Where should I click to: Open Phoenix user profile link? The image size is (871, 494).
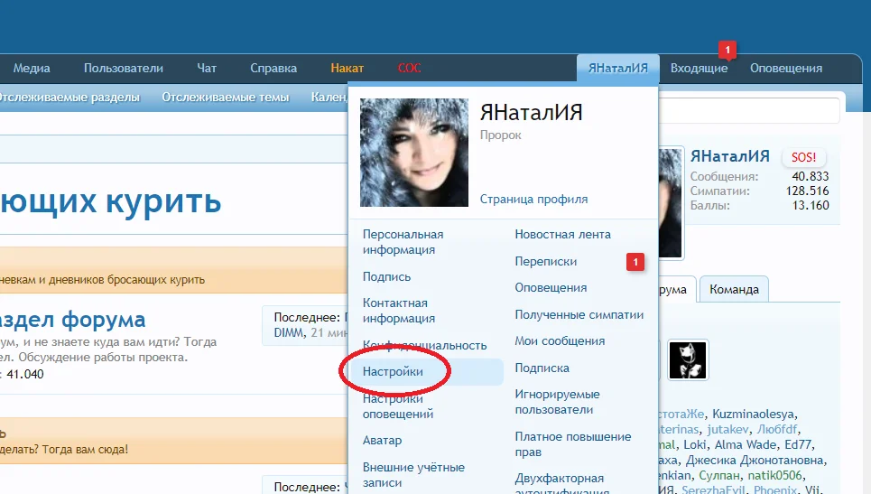[x=775, y=490]
